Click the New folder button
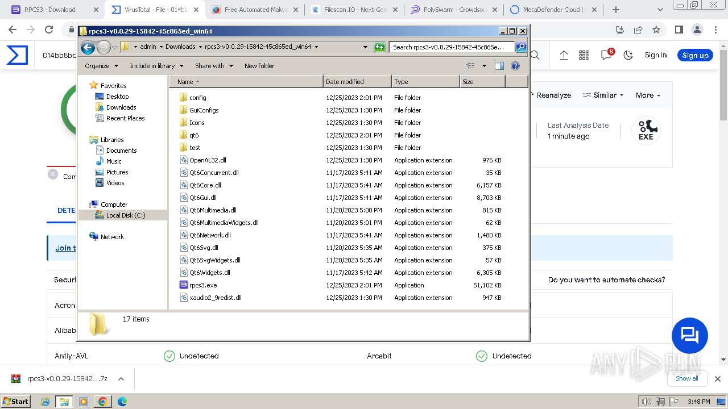 (x=259, y=66)
